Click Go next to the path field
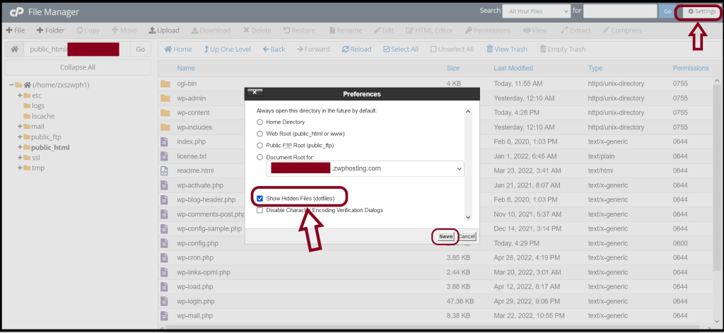The height and width of the screenshot is (333, 724). pos(141,49)
